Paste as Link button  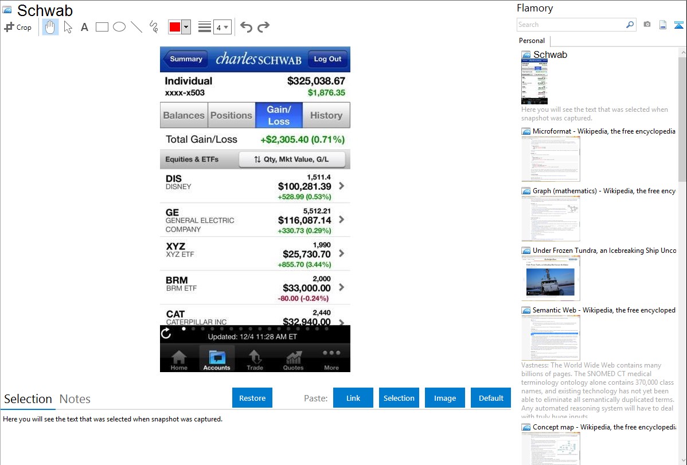[x=353, y=398]
